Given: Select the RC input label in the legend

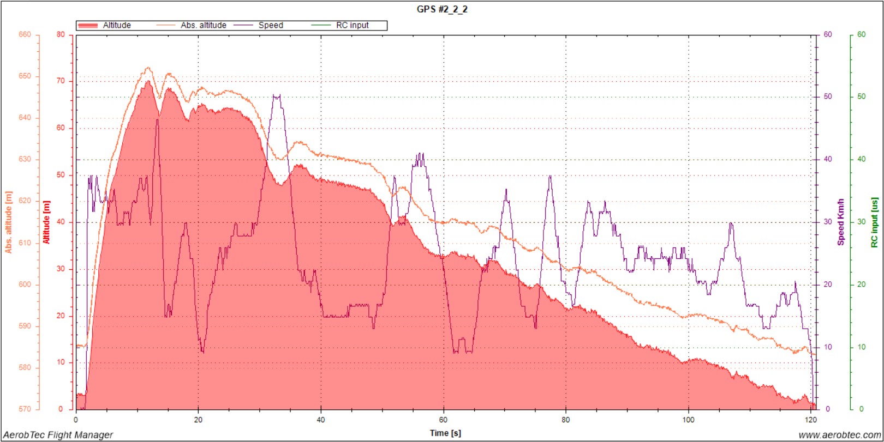Looking at the screenshot, I should (x=352, y=26).
